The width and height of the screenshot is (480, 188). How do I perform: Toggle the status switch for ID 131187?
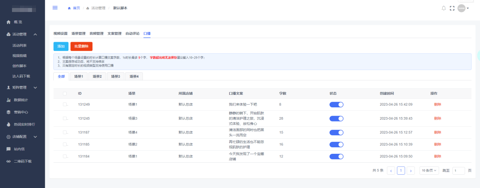[x=336, y=133]
